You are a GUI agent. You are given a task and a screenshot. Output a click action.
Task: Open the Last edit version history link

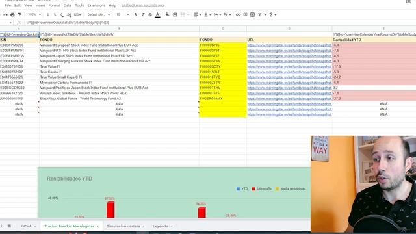pos(142,5)
